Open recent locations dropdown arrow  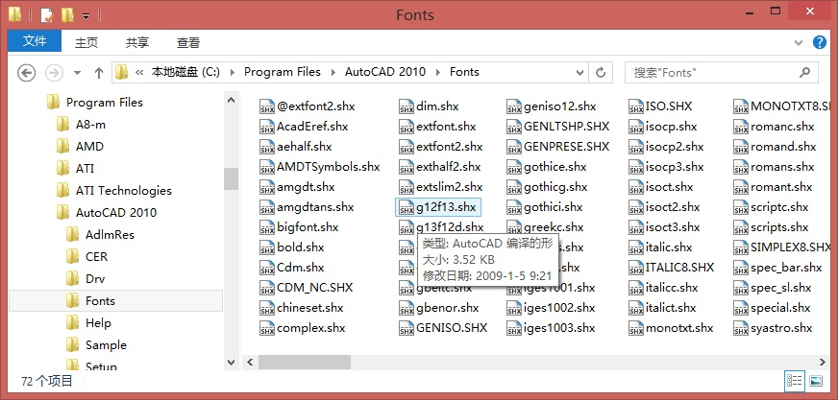77,73
